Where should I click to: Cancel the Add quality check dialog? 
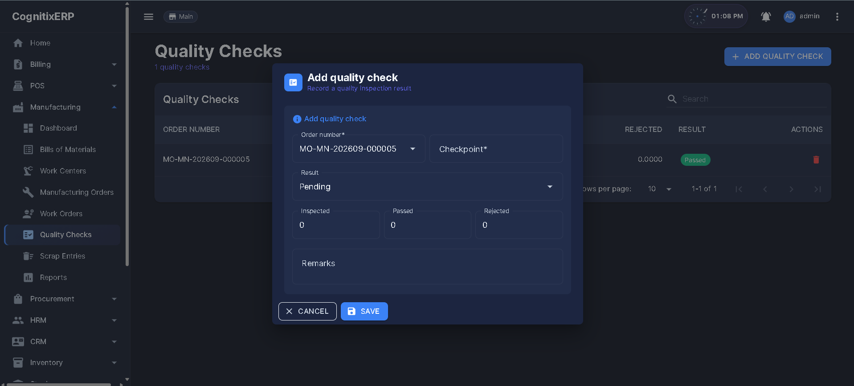coord(307,311)
